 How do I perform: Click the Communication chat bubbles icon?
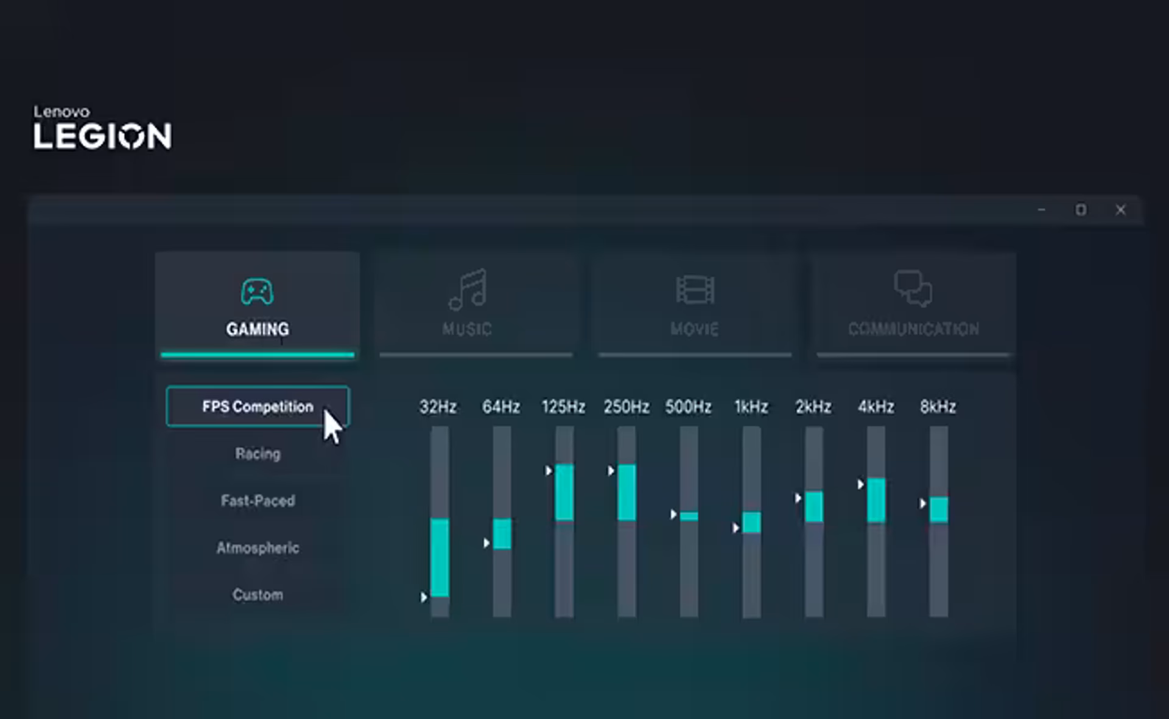pyautogui.click(x=913, y=288)
